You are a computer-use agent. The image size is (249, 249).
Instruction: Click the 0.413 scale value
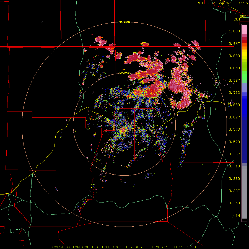234,166
